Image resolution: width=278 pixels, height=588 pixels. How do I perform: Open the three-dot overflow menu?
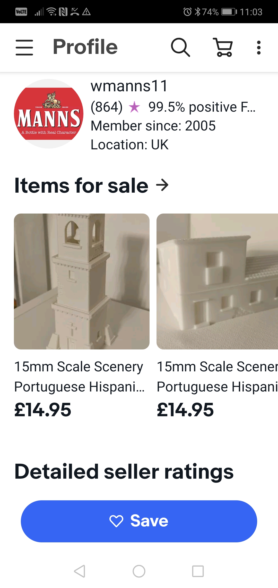[x=259, y=47]
